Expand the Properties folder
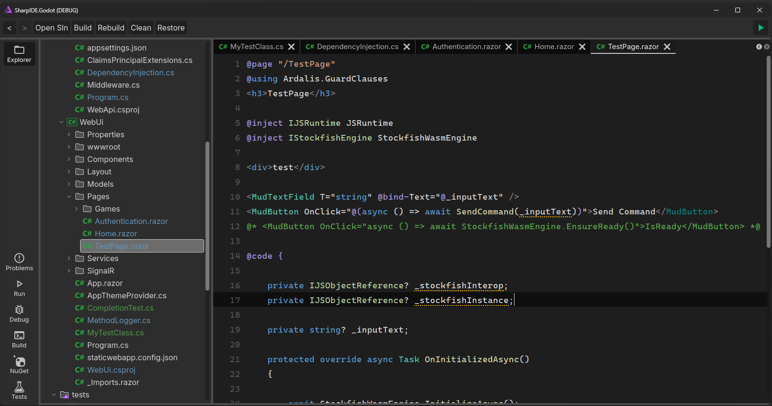This screenshot has width=772, height=406. tap(69, 134)
